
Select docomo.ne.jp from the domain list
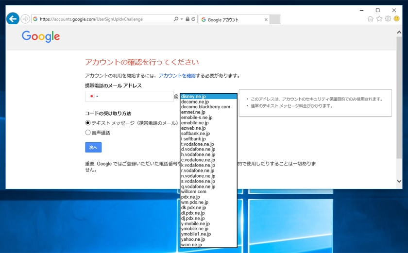click(x=208, y=101)
